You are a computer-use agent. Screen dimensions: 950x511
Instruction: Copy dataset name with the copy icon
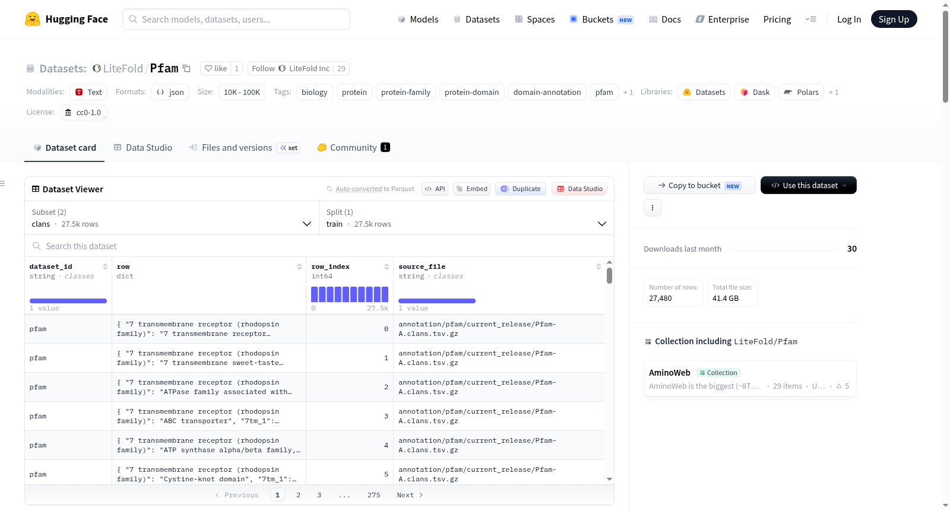(x=186, y=68)
